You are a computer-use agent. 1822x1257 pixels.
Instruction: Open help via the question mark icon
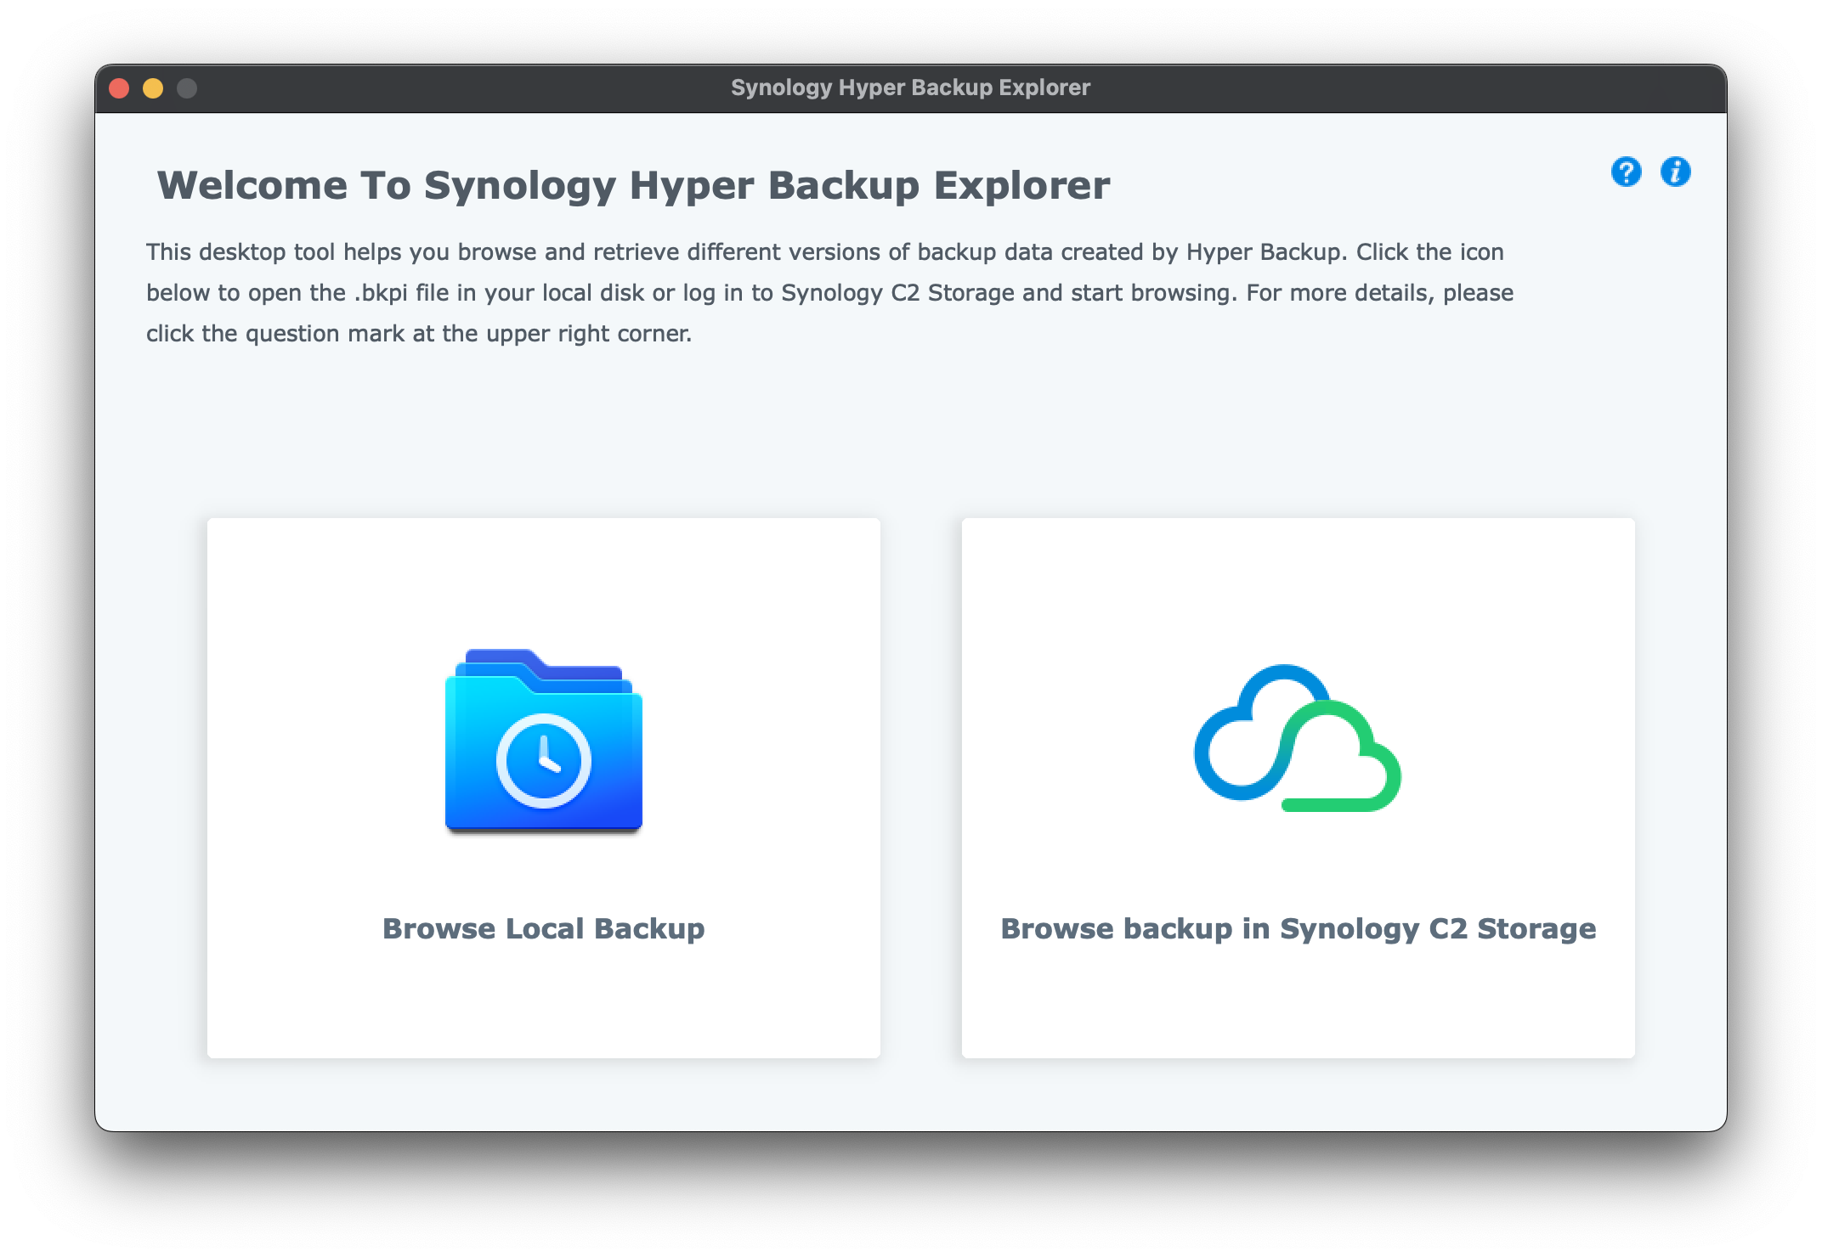click(1626, 172)
